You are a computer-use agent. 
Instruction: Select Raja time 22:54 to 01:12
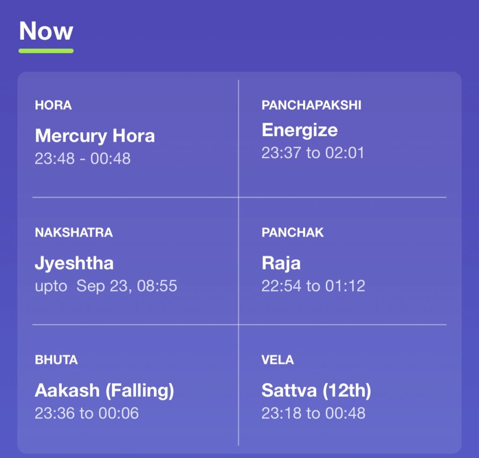pyautogui.click(x=313, y=286)
